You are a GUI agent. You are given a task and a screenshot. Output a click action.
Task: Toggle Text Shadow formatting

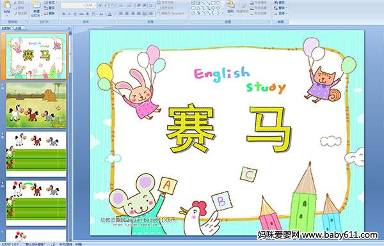[88, 14]
